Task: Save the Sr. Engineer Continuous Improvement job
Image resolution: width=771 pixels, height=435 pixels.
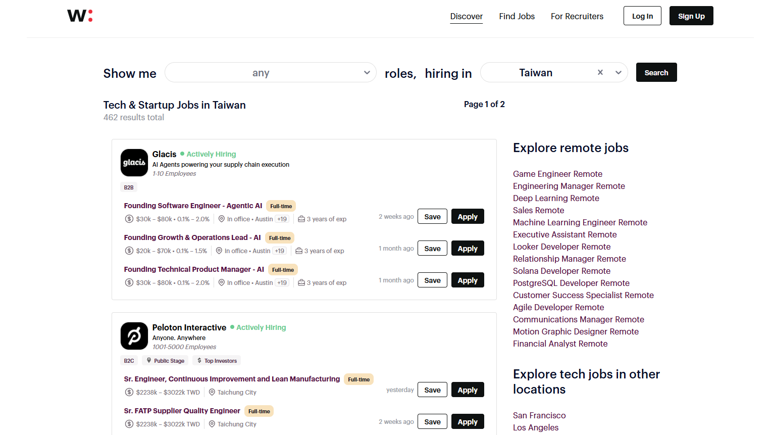Action: pos(432,390)
